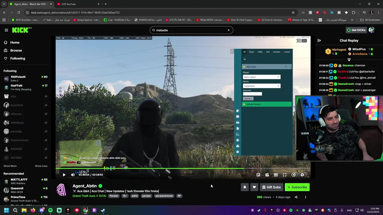Follow the channel with the heart button
The width and height of the screenshot is (383, 215).
(x=254, y=187)
